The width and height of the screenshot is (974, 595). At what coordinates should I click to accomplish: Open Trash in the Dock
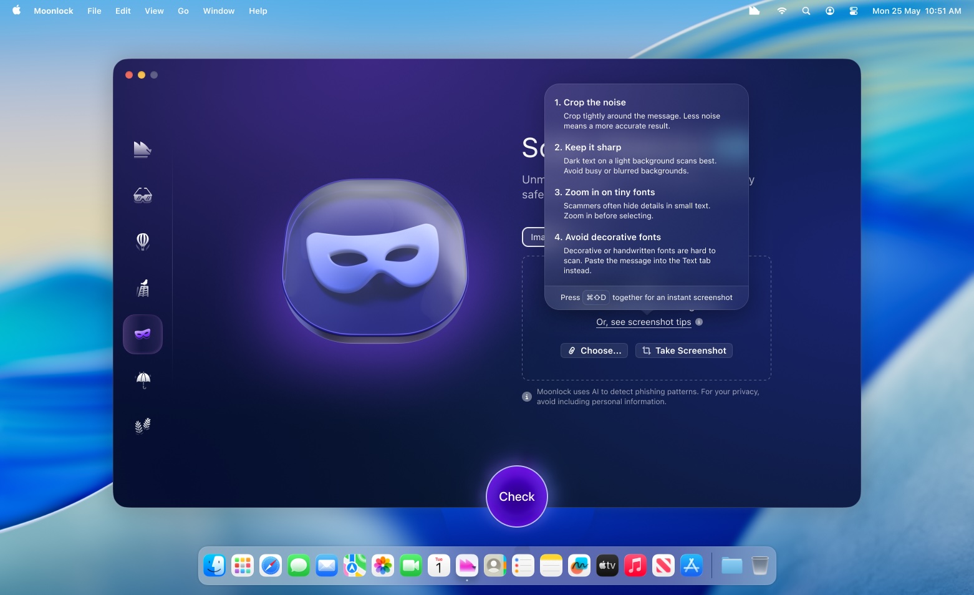point(760,566)
